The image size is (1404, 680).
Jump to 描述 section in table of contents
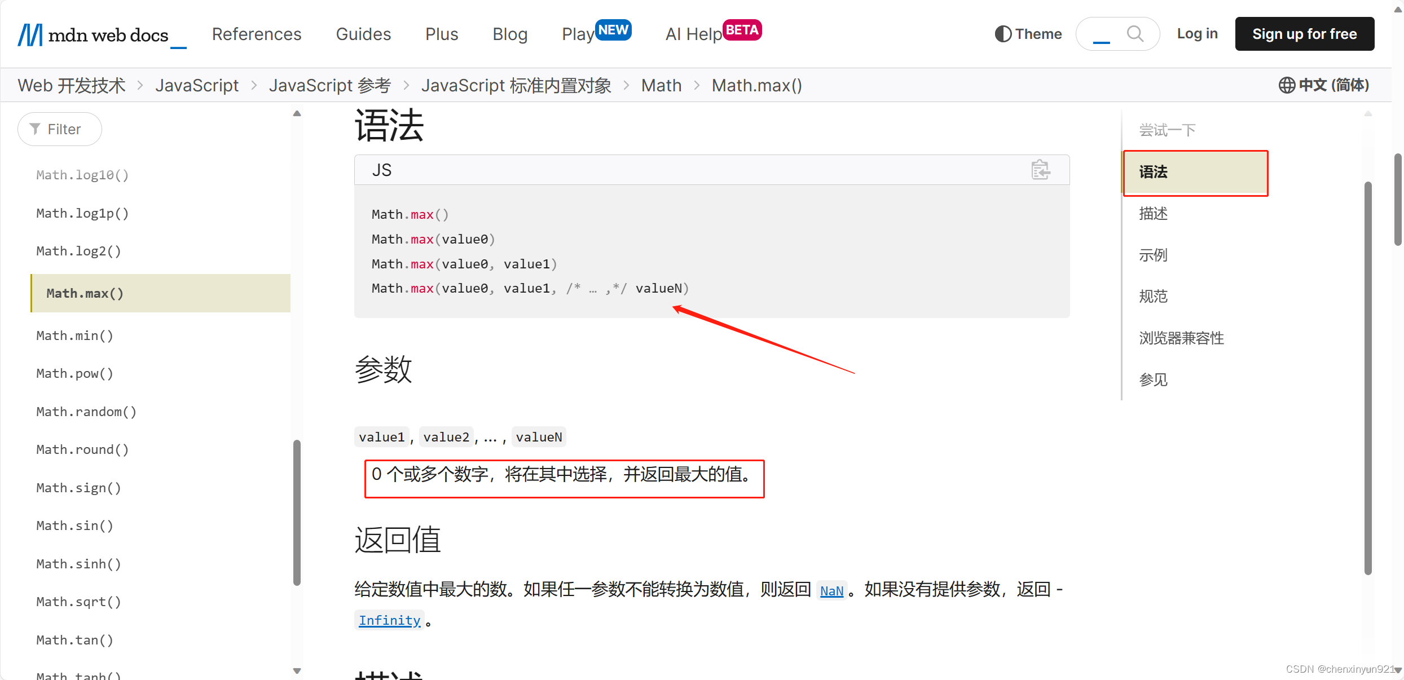tap(1153, 214)
